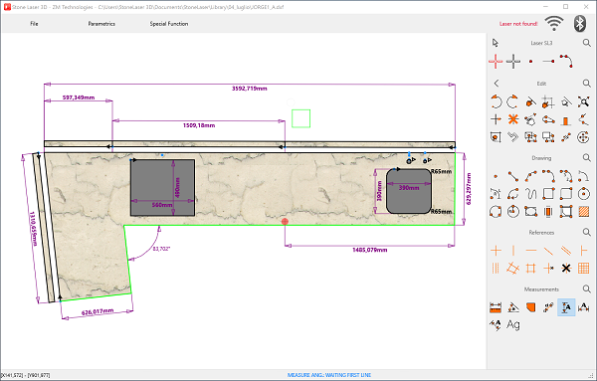Click the 1485,079mm dimension label
Screen dimensions: 597x381
point(370,250)
